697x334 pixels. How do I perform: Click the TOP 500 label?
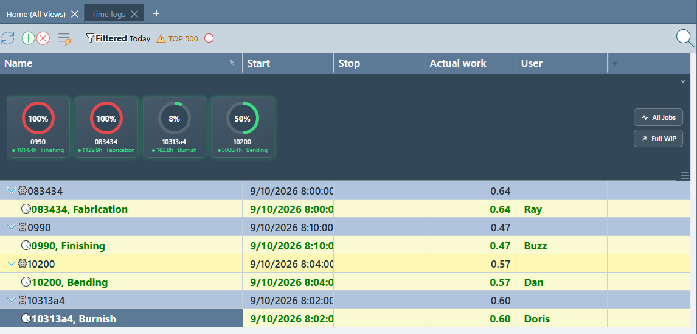tap(183, 39)
